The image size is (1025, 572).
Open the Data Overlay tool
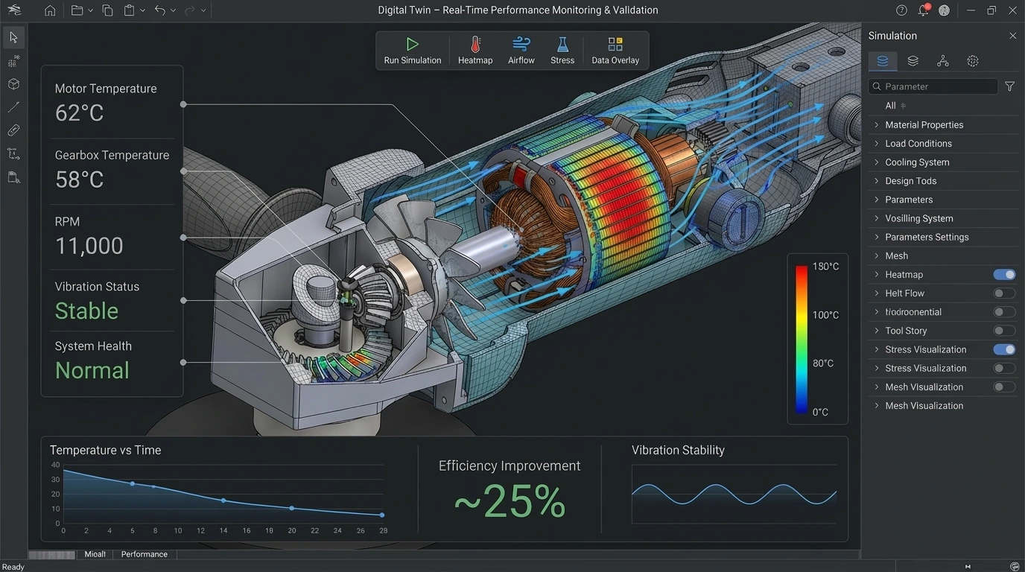[615, 50]
